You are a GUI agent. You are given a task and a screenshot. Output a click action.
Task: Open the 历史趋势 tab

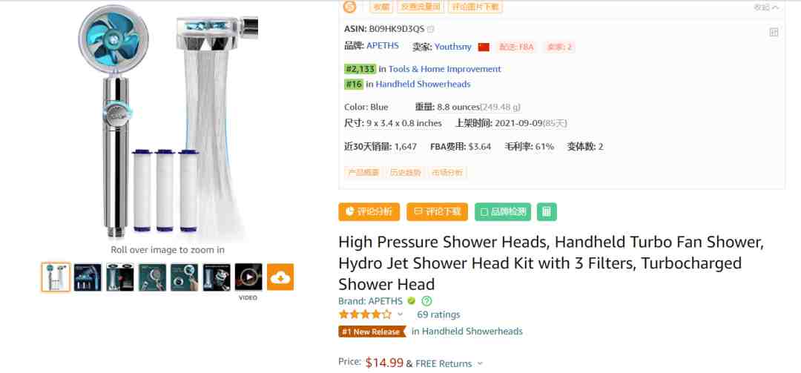(406, 173)
